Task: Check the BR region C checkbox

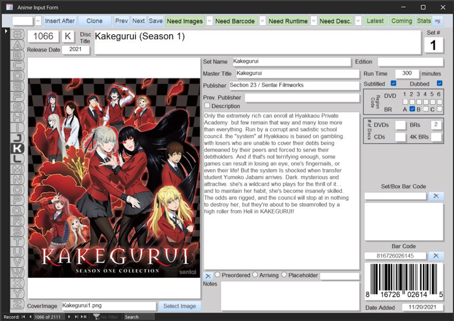Action: 440,109
